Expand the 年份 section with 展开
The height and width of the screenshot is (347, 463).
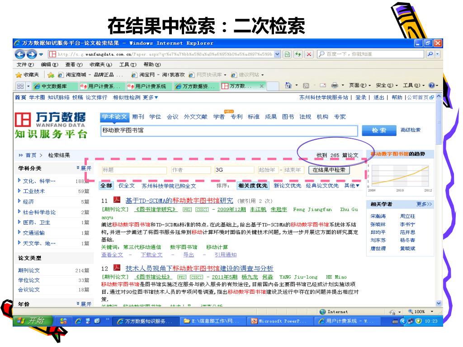(84, 304)
